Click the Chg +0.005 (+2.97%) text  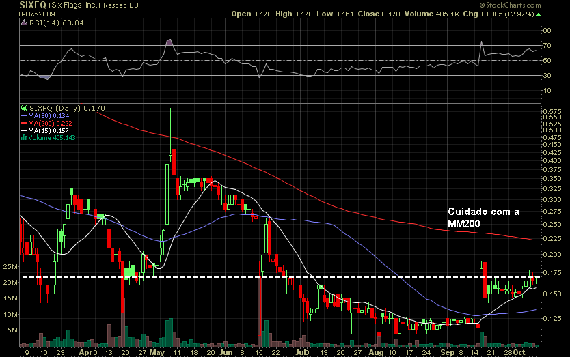click(x=498, y=14)
